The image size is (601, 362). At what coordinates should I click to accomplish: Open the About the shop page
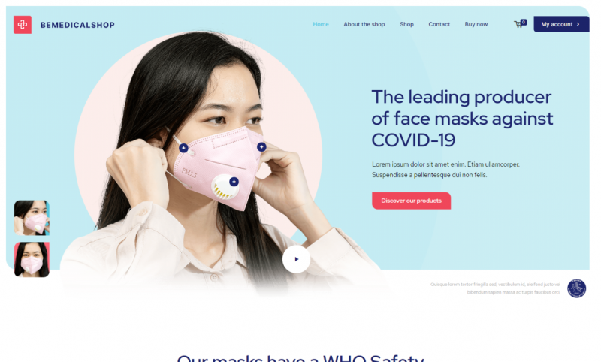(x=364, y=24)
